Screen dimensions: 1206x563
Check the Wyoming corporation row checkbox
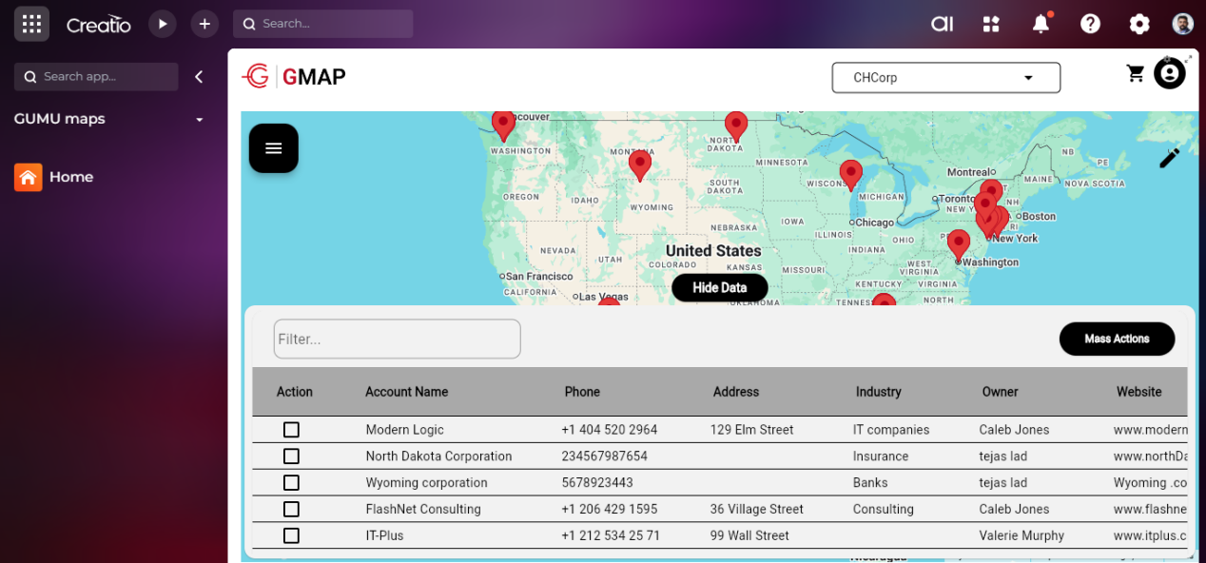pos(291,483)
